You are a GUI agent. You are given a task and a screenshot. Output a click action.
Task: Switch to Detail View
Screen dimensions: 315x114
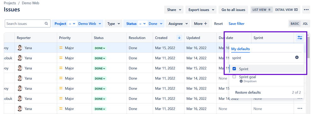coord(286,10)
